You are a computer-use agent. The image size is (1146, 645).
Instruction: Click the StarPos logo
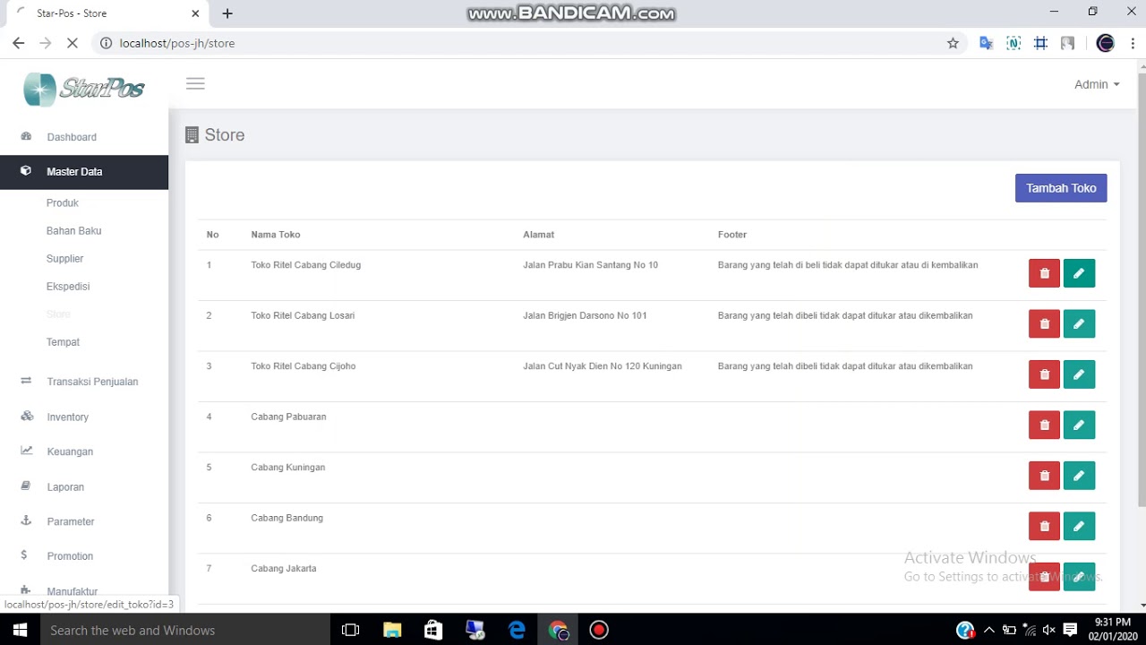tap(84, 89)
